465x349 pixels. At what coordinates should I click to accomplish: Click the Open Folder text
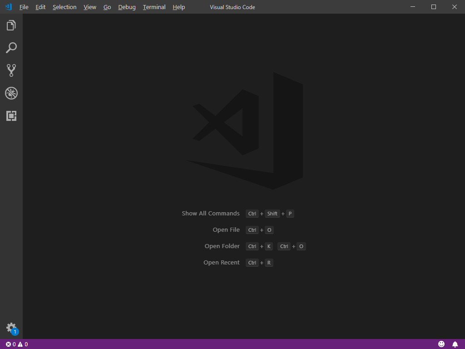click(222, 246)
